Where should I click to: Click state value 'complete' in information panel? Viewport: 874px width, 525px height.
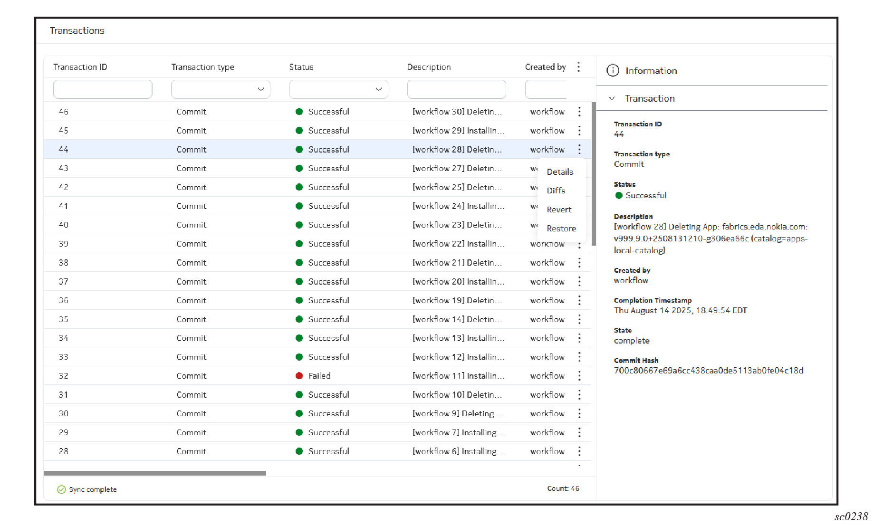coord(632,341)
